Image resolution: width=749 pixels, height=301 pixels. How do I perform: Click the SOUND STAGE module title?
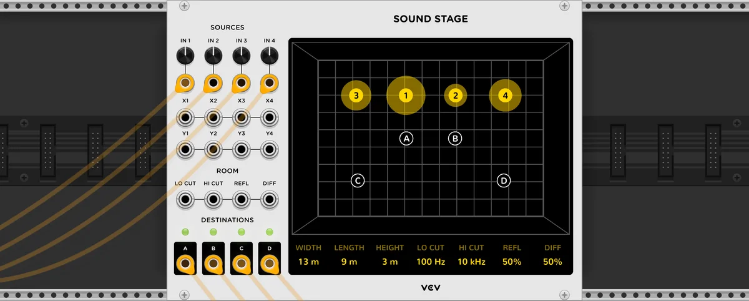click(x=431, y=19)
